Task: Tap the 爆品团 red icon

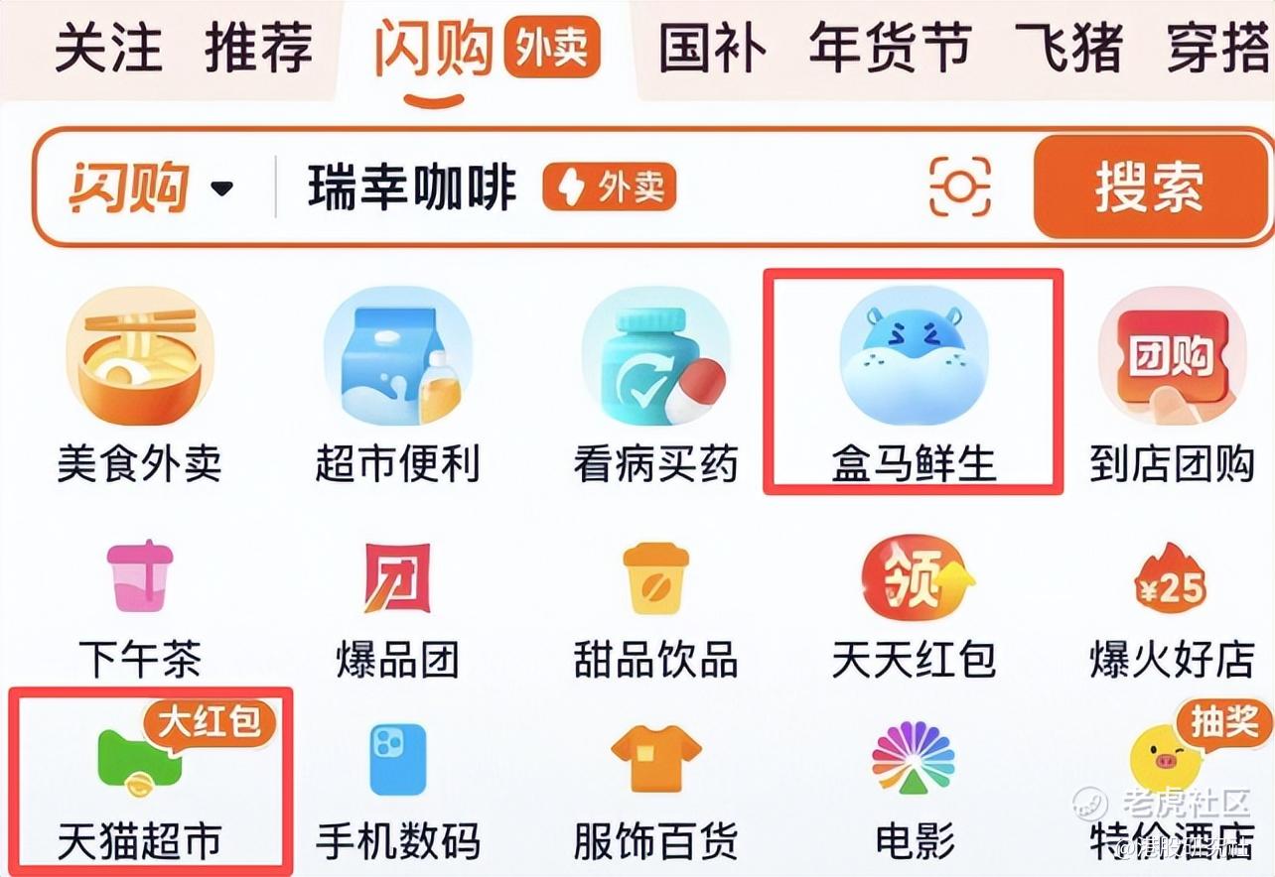Action: pyautogui.click(x=397, y=577)
